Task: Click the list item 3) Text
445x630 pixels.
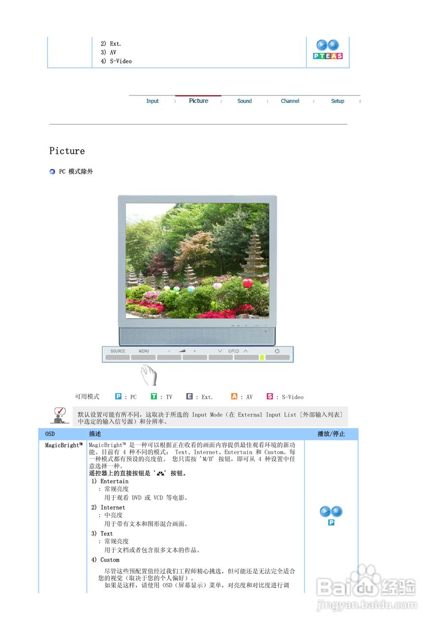Action: point(102,534)
